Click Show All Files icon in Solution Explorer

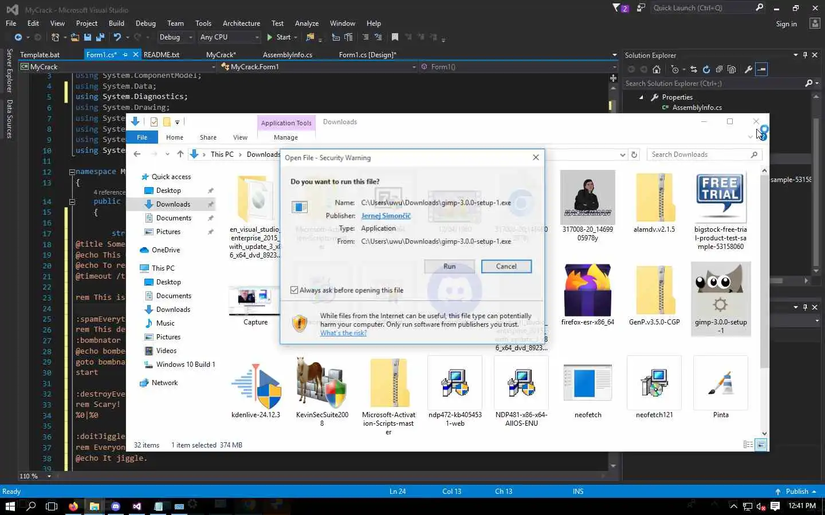pyautogui.click(x=732, y=69)
